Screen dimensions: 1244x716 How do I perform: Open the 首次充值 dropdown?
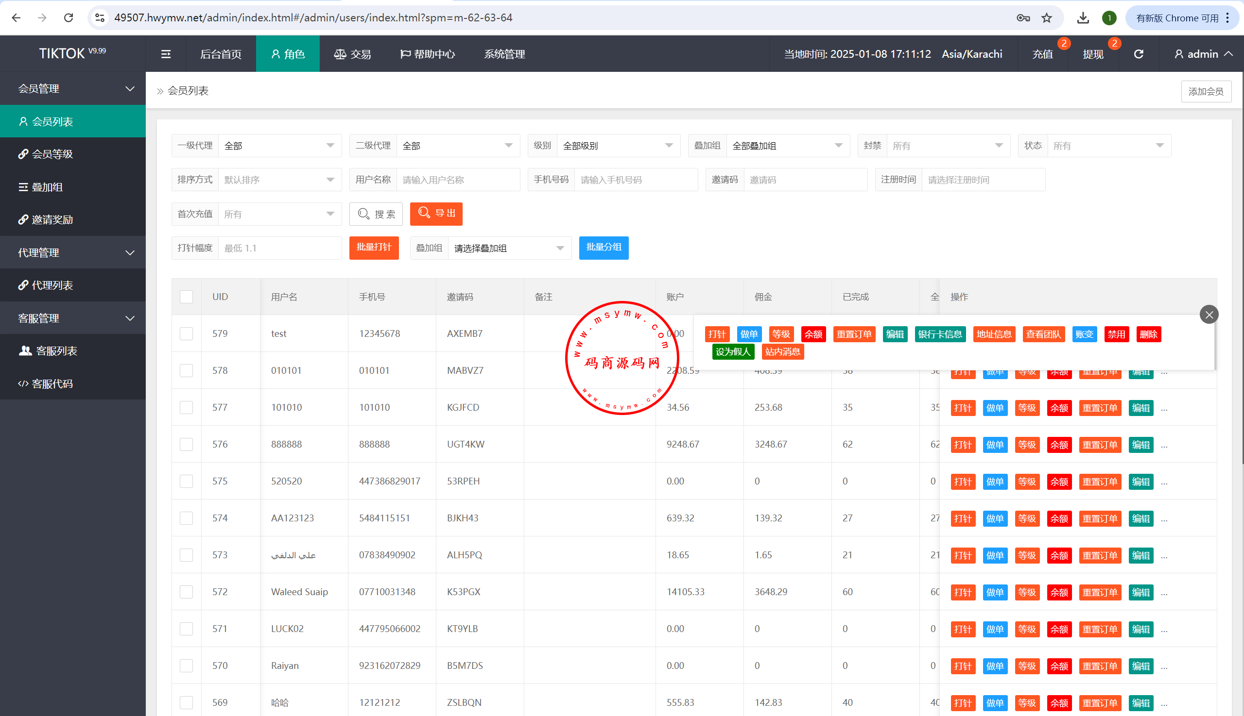279,214
